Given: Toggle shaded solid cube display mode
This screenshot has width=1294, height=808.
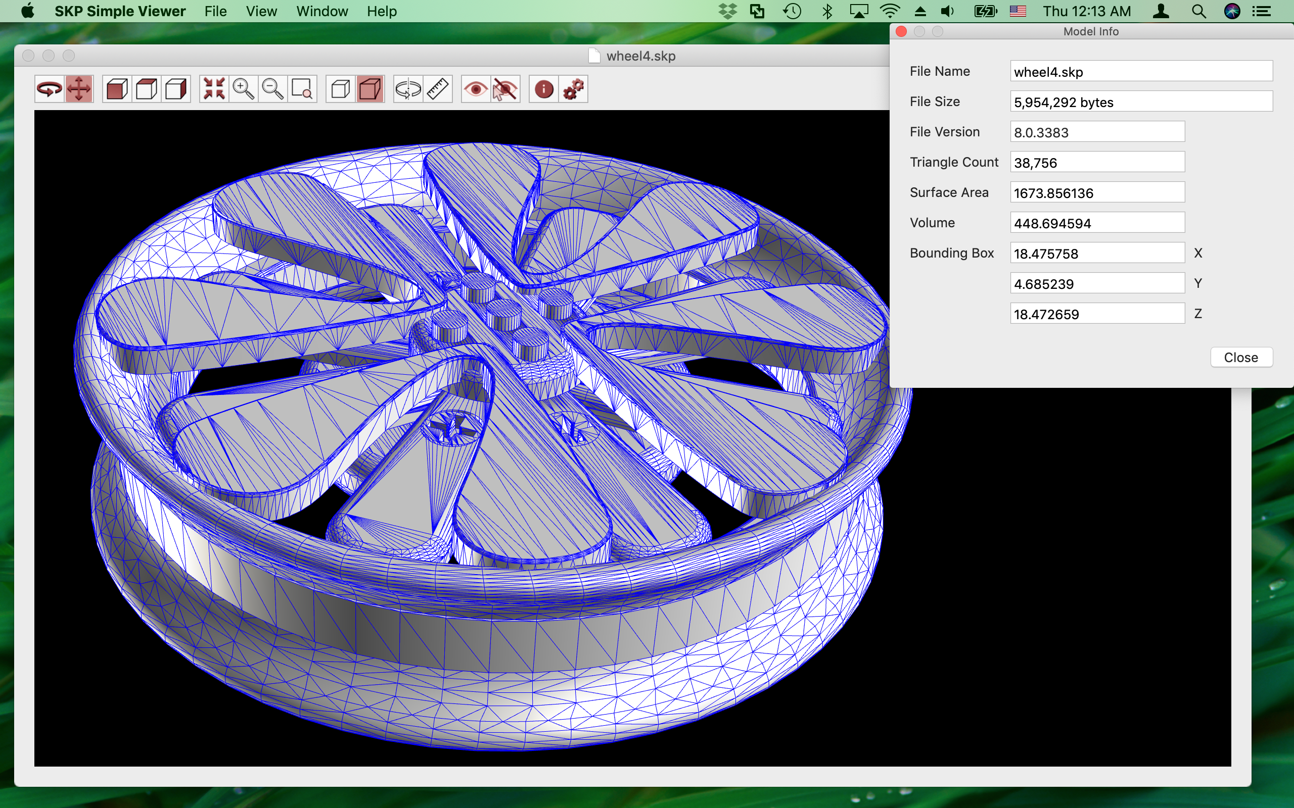Looking at the screenshot, I should pyautogui.click(x=370, y=89).
